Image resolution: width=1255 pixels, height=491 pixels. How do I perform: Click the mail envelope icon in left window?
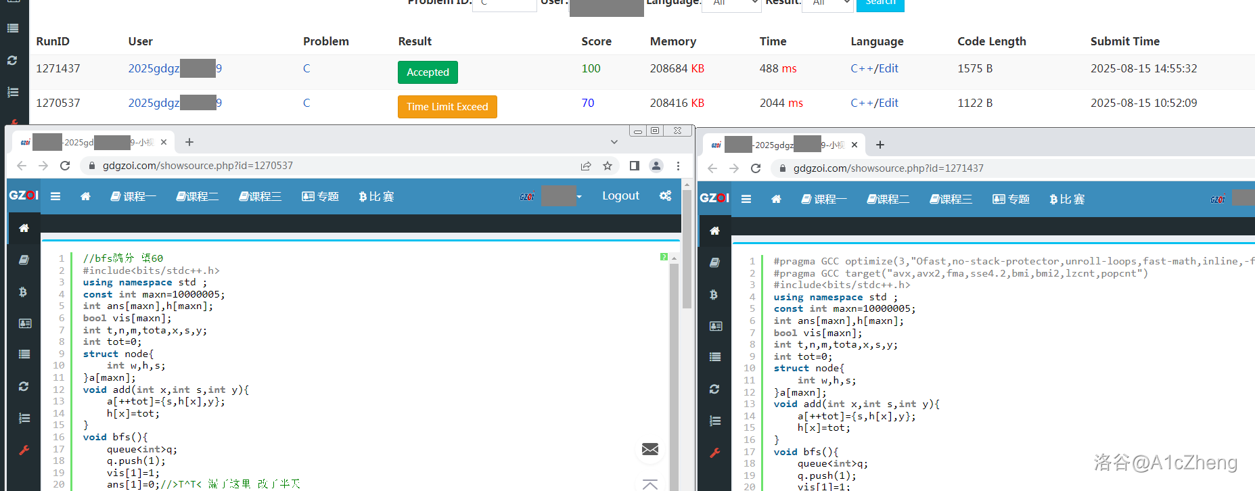[x=649, y=449]
